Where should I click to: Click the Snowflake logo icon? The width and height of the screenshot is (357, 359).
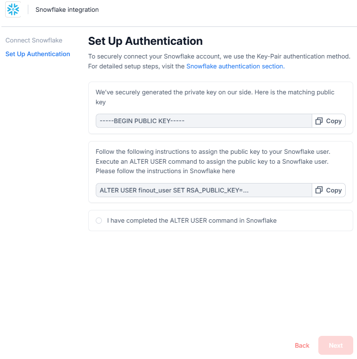13,9
